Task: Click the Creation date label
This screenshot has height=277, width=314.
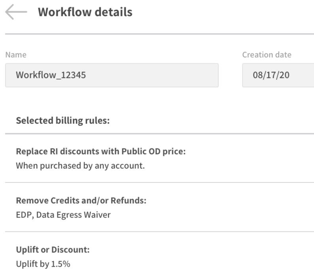Action: click(x=267, y=55)
